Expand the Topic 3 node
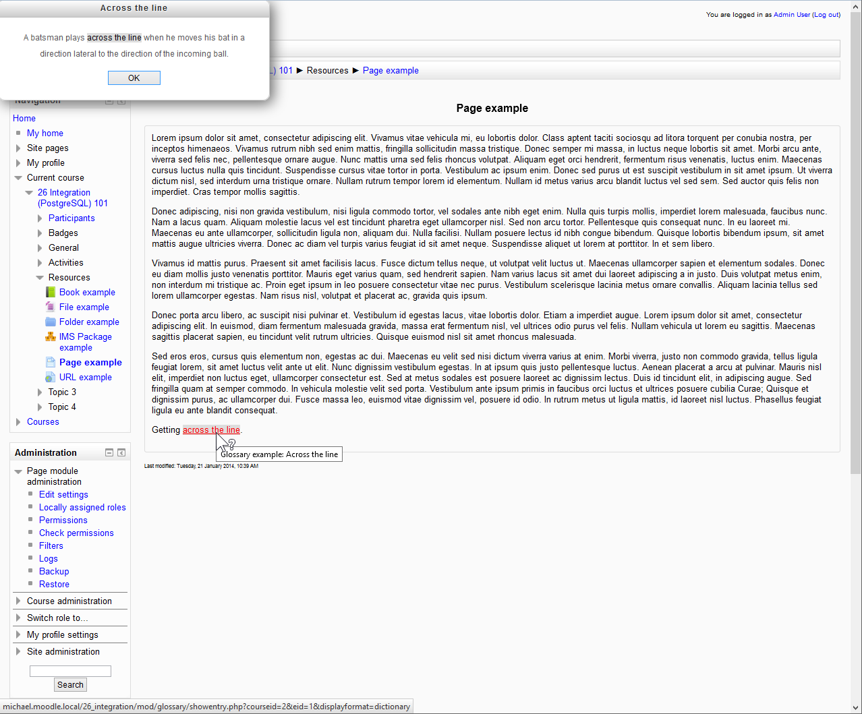Image resolution: width=862 pixels, height=714 pixels. pos(40,392)
